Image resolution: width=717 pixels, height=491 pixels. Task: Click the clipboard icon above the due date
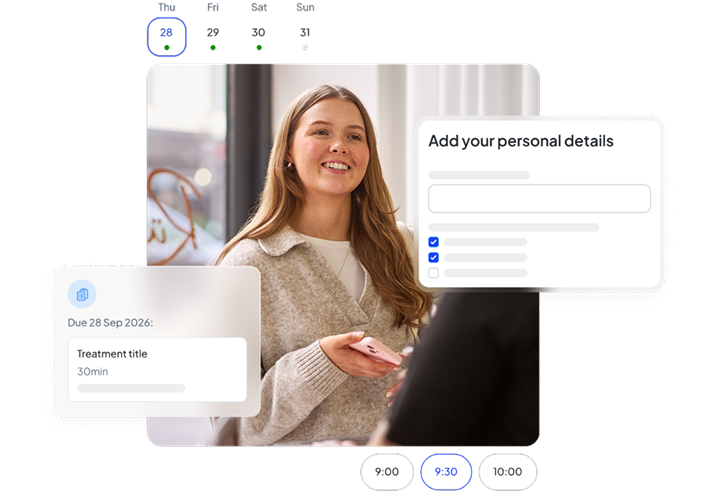click(x=82, y=295)
